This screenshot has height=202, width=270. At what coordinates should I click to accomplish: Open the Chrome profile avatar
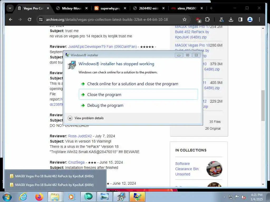pyautogui.click(x=250, y=19)
